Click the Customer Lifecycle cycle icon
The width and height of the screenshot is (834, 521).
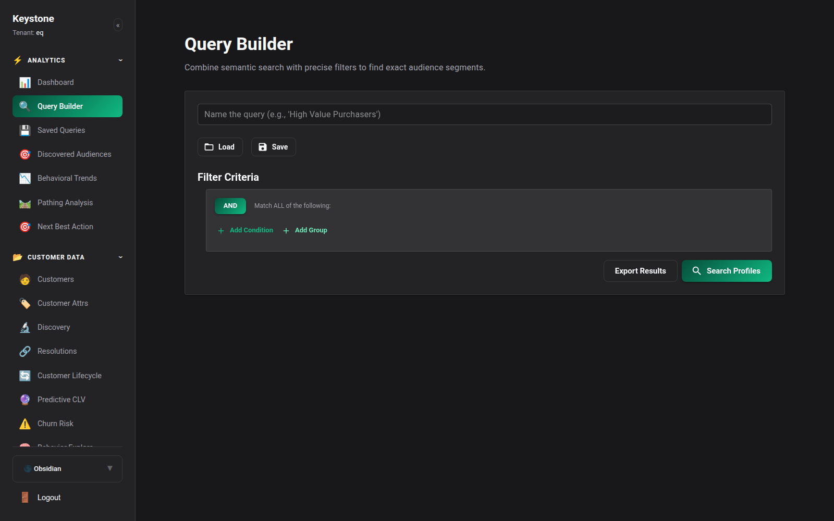coord(25,376)
